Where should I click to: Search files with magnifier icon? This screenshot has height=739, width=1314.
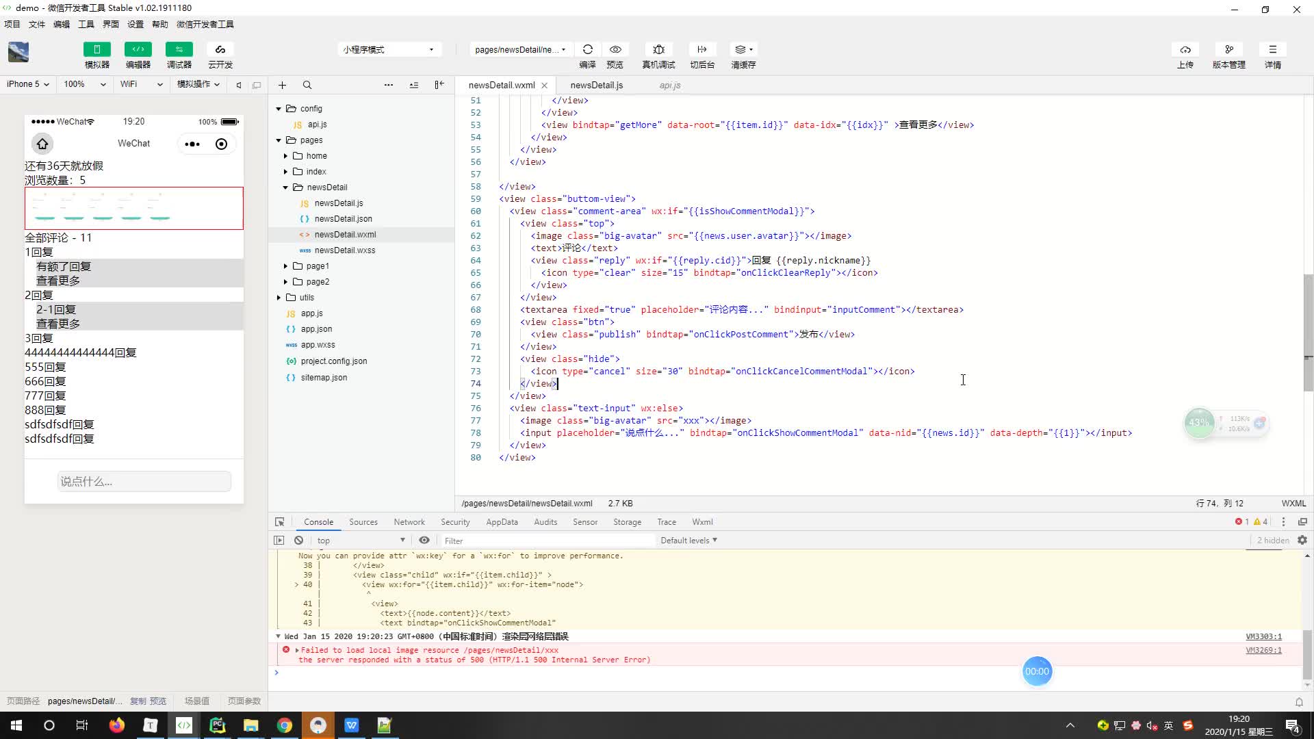coord(307,85)
